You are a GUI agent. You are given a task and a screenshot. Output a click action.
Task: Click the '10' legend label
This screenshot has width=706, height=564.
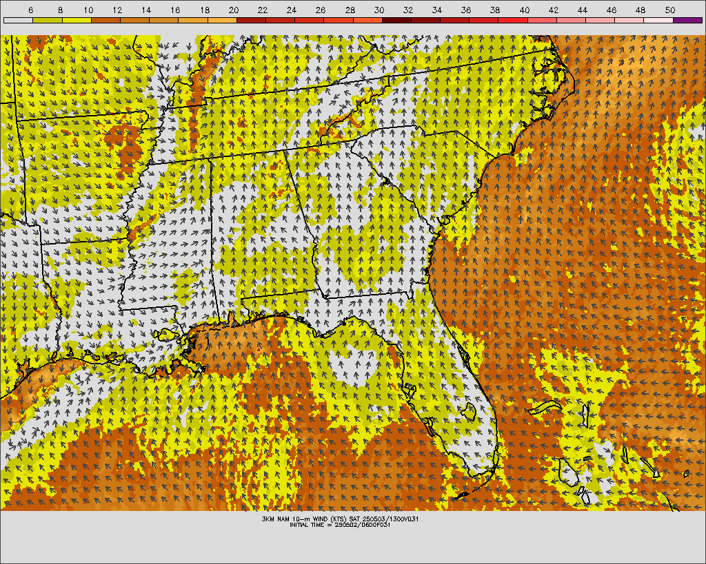pos(88,10)
